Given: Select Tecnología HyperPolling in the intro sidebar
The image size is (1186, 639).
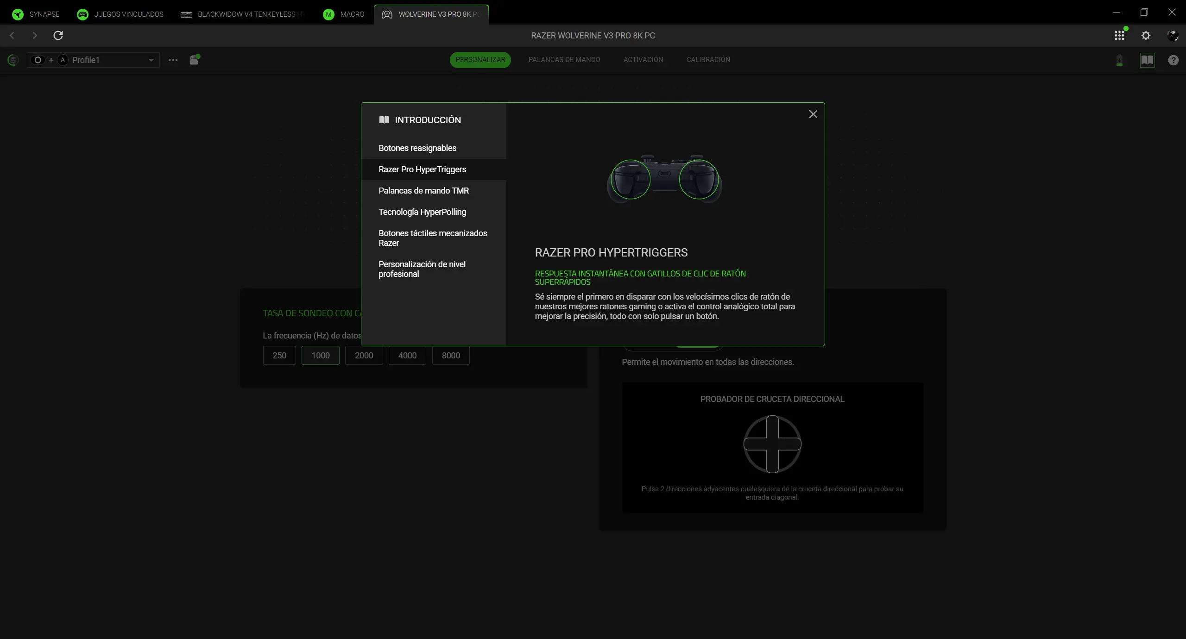Looking at the screenshot, I should (x=422, y=212).
